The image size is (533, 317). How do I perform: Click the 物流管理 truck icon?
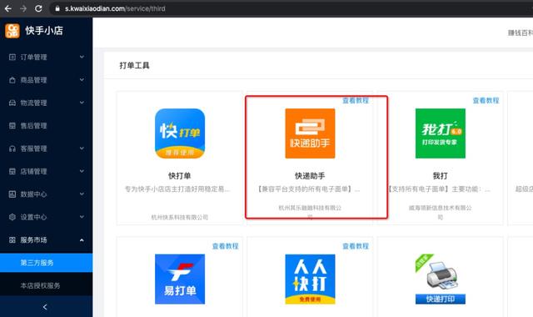point(12,103)
